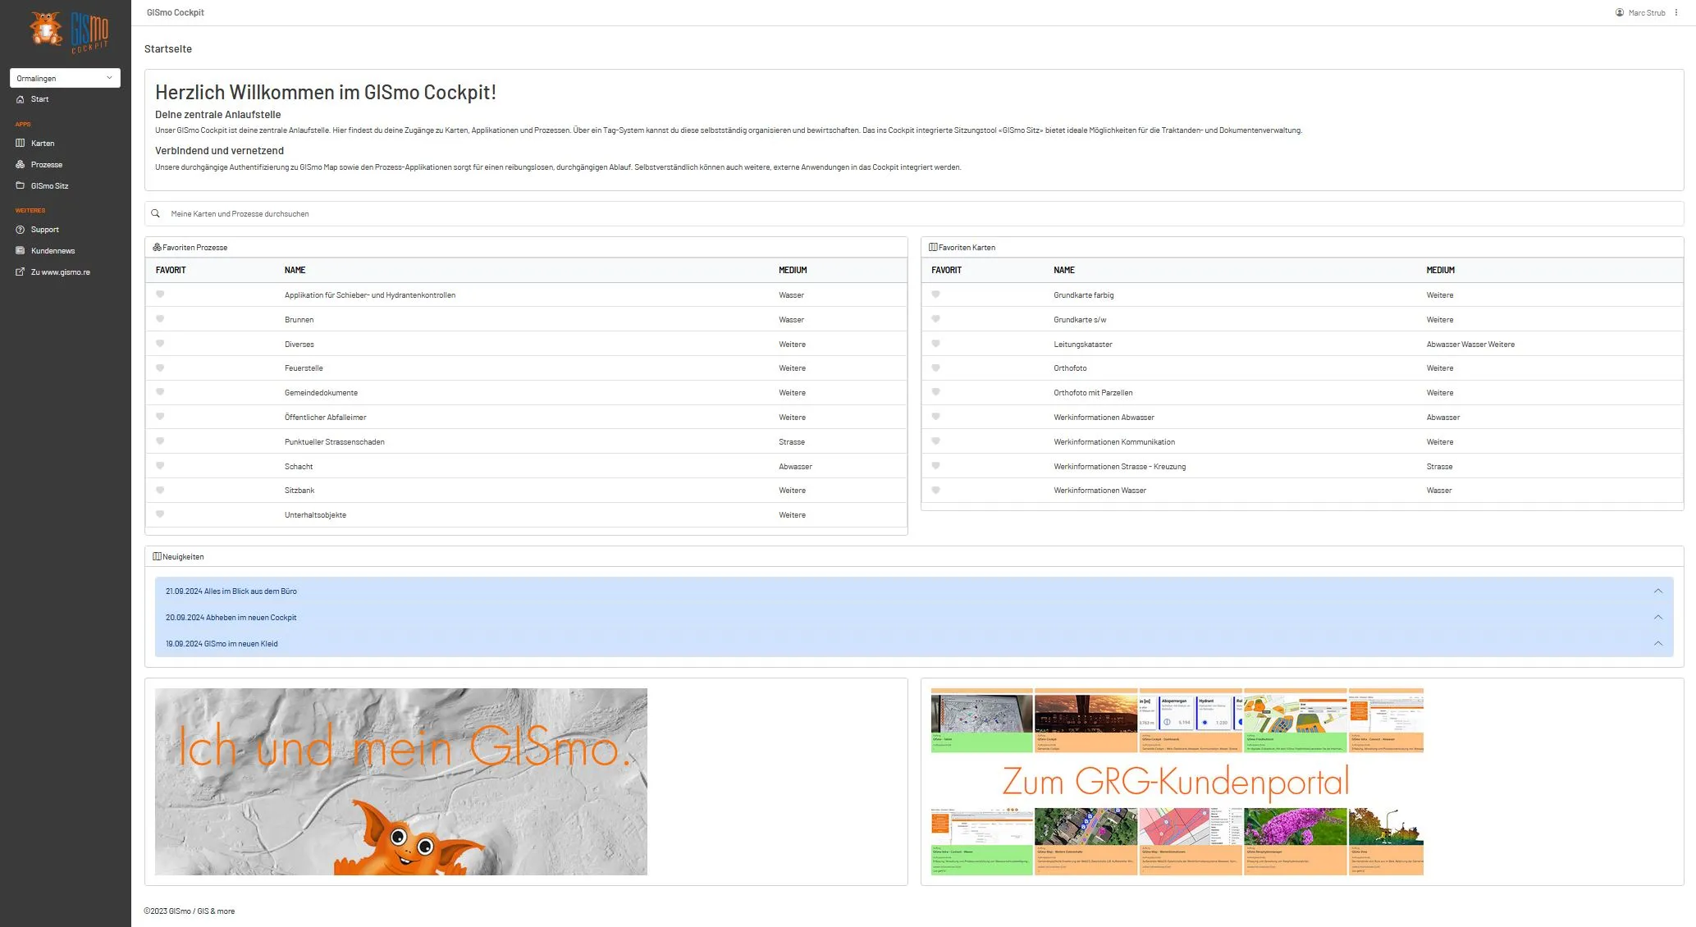This screenshot has height=927, width=1696.
Task: Toggle favorite heart for Gemeindedokumente
Action: coord(160,391)
